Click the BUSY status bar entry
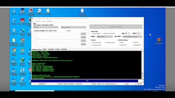 (127, 84)
